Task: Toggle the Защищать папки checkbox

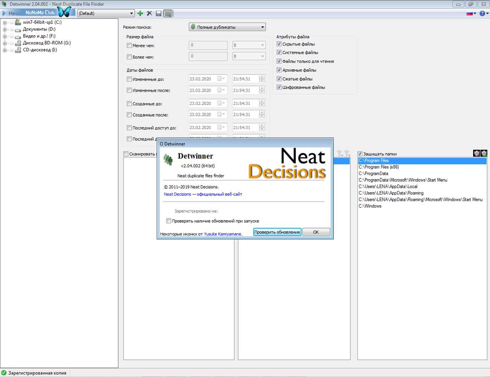Action: pos(360,154)
